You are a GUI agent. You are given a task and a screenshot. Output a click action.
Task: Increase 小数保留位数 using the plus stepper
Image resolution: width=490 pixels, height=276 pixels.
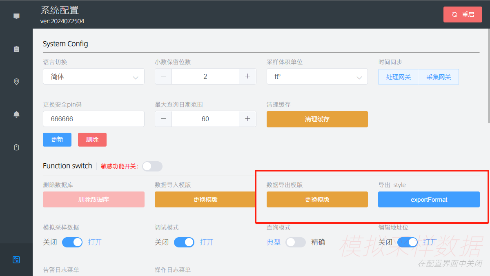248,76
